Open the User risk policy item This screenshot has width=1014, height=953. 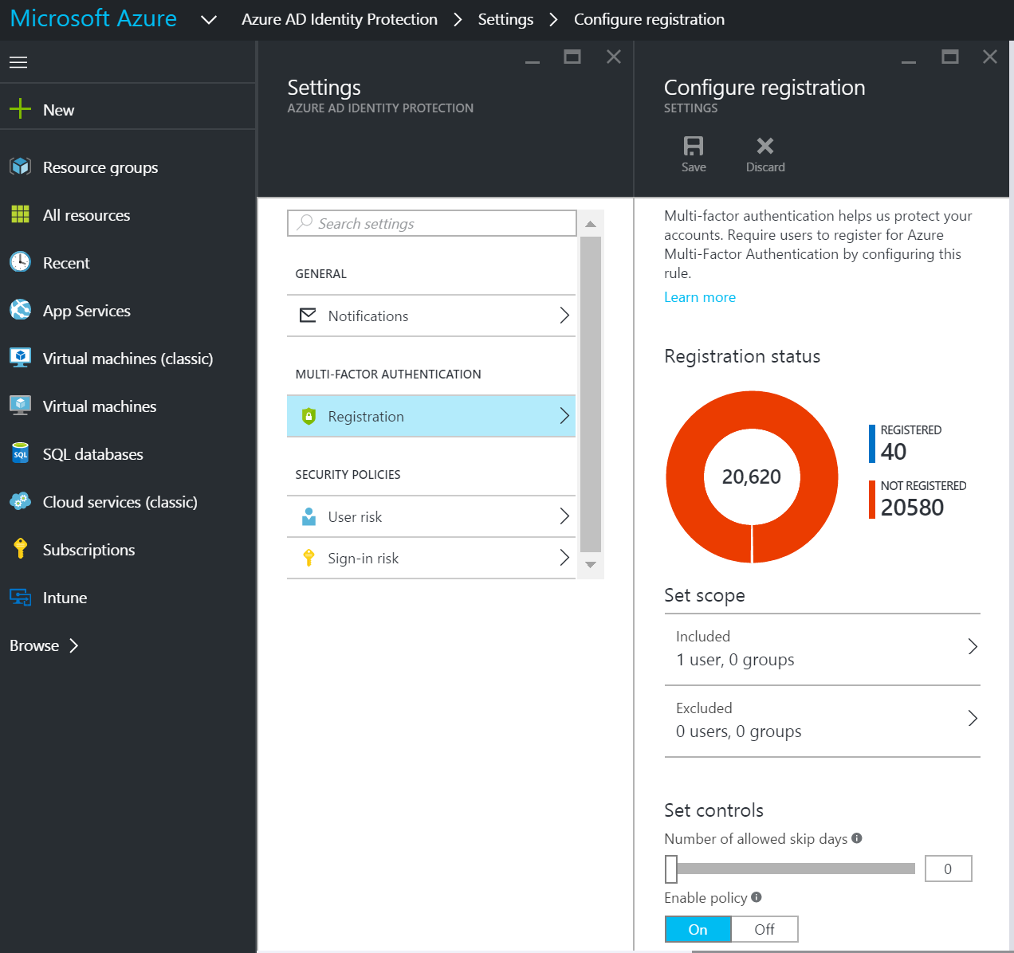(430, 516)
